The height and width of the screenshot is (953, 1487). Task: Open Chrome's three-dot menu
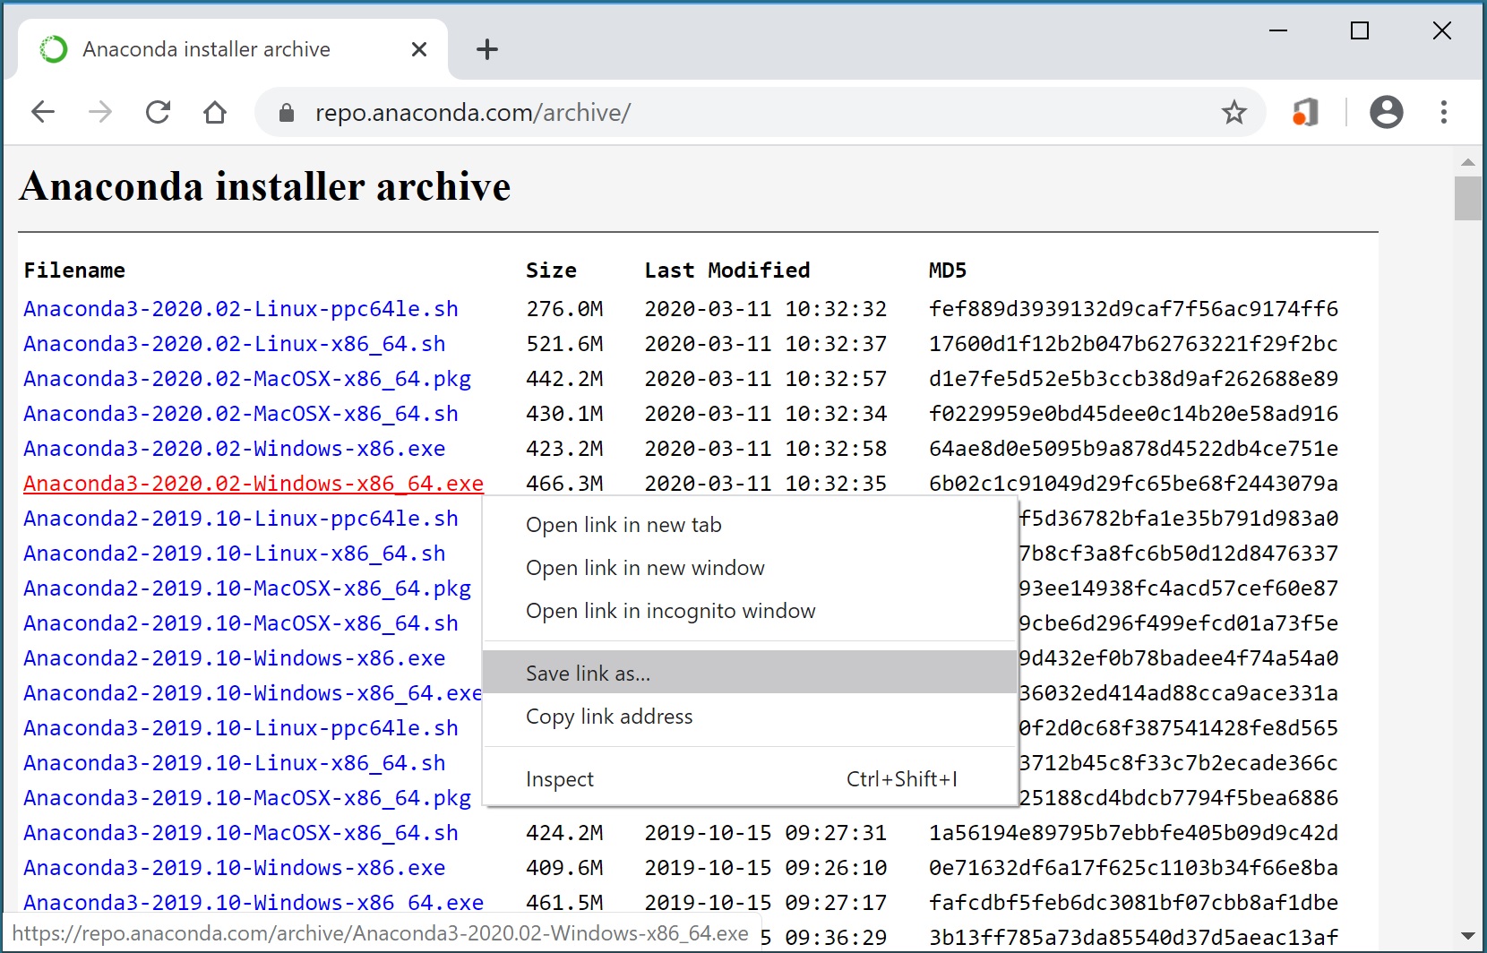[x=1443, y=112]
